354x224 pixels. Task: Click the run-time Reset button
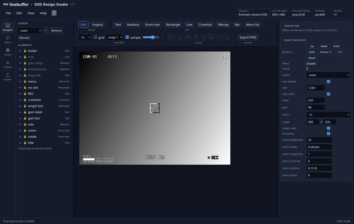(312, 58)
